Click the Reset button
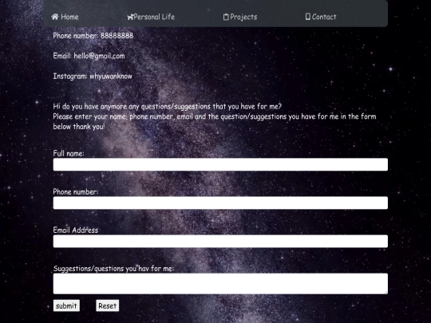Viewport: 431px width, 323px height. [x=108, y=305]
